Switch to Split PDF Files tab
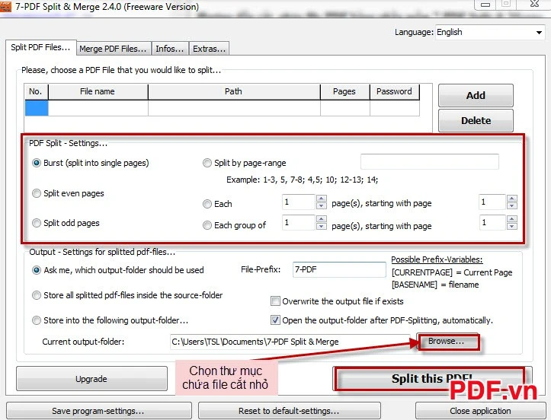Viewport: 551px width, 420px height. coord(40,48)
